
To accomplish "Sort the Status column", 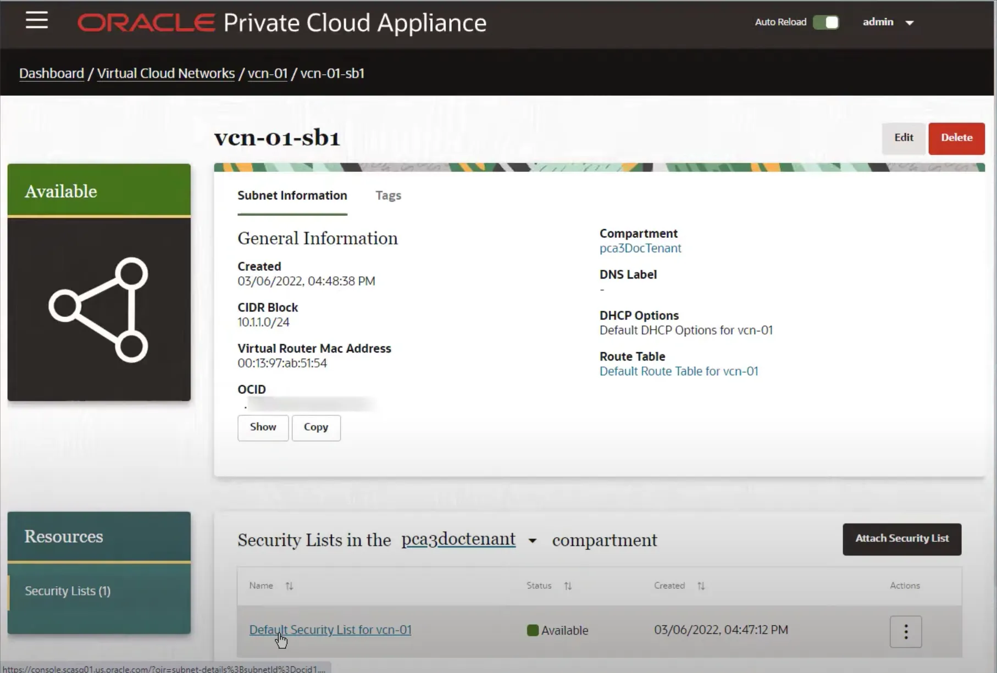I will 568,586.
